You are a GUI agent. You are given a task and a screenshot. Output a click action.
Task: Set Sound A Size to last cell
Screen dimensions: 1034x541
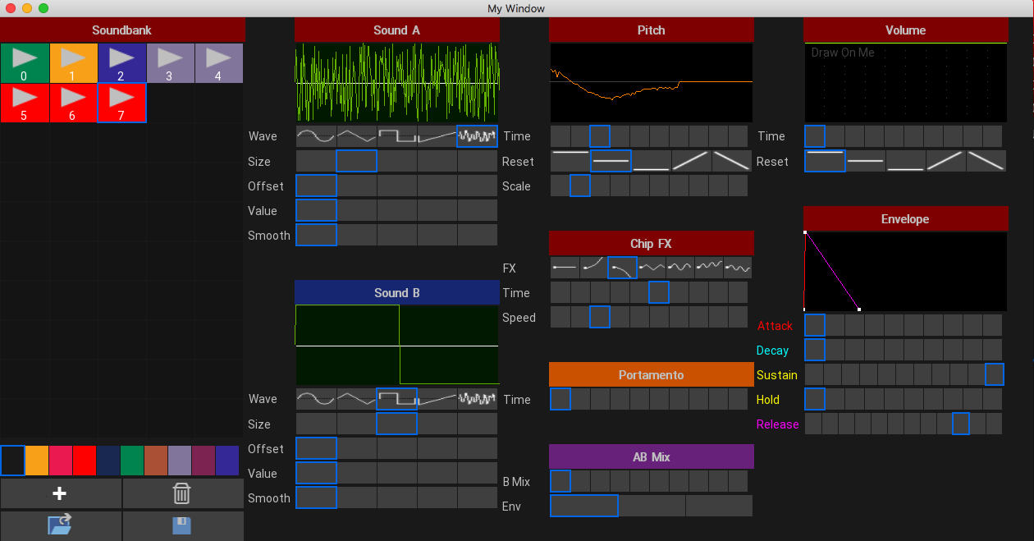(477, 161)
